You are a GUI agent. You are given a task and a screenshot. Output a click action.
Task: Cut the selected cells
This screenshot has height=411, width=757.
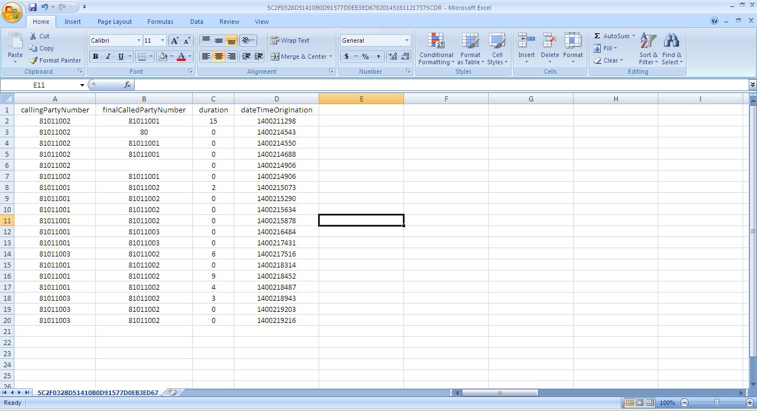39,36
